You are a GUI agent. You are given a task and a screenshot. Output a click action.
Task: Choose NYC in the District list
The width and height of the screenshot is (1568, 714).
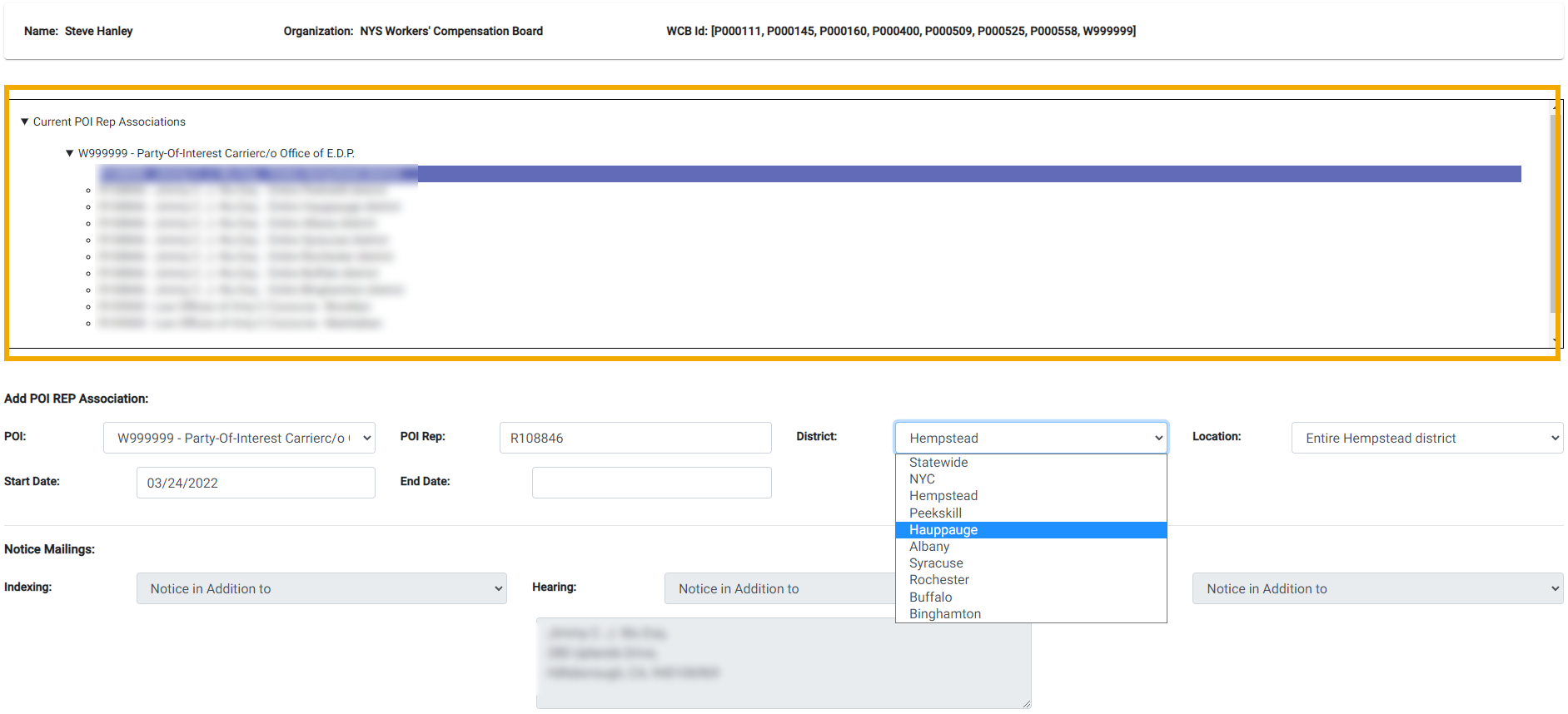pyautogui.click(x=922, y=479)
